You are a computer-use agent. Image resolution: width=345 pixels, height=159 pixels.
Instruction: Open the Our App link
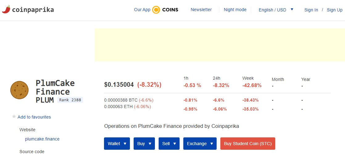(142, 10)
